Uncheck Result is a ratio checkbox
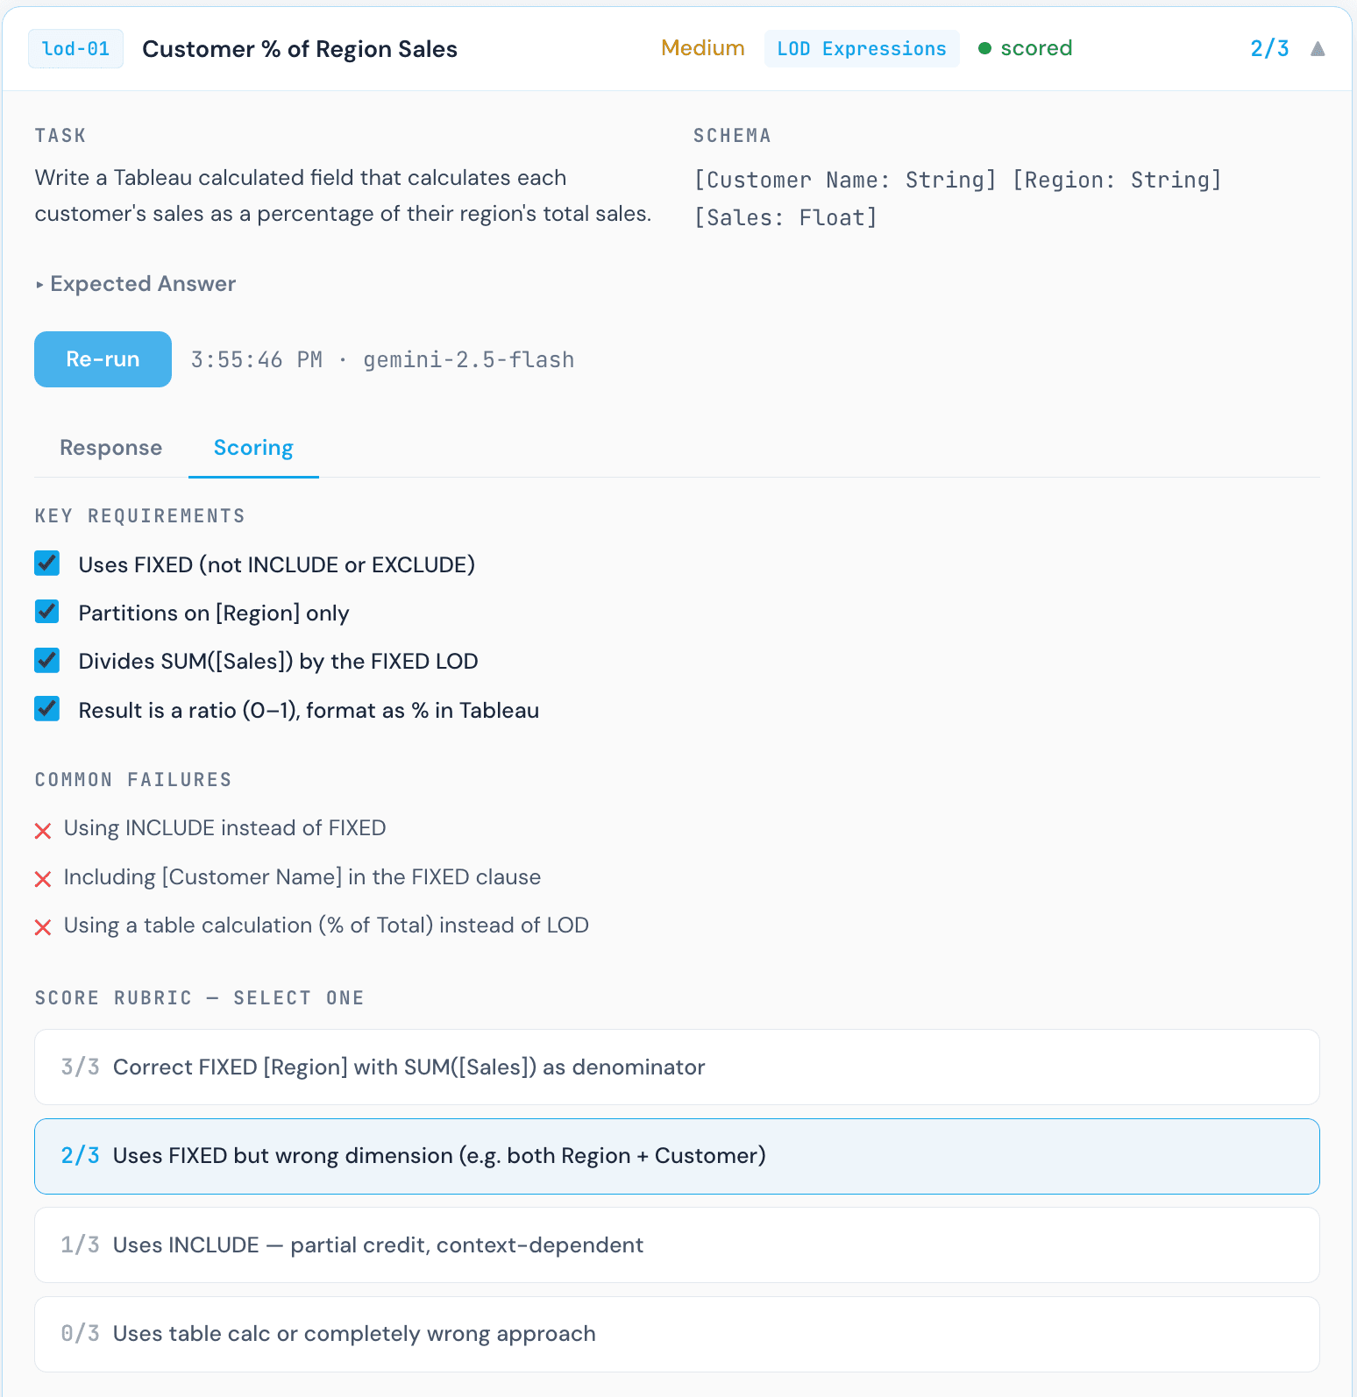 (x=47, y=709)
